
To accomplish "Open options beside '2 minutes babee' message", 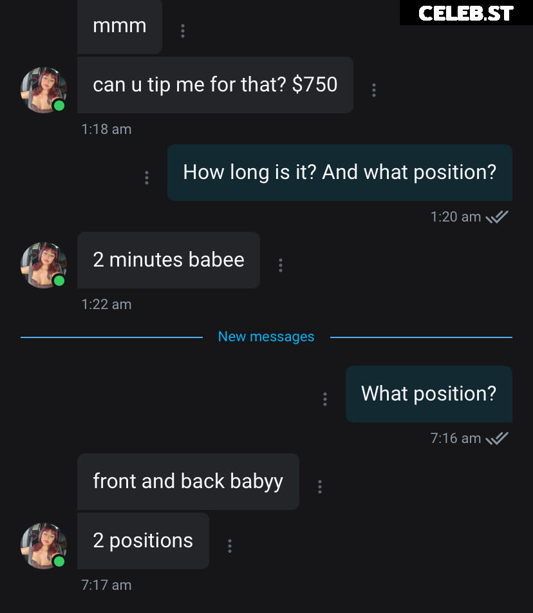I will (281, 265).
